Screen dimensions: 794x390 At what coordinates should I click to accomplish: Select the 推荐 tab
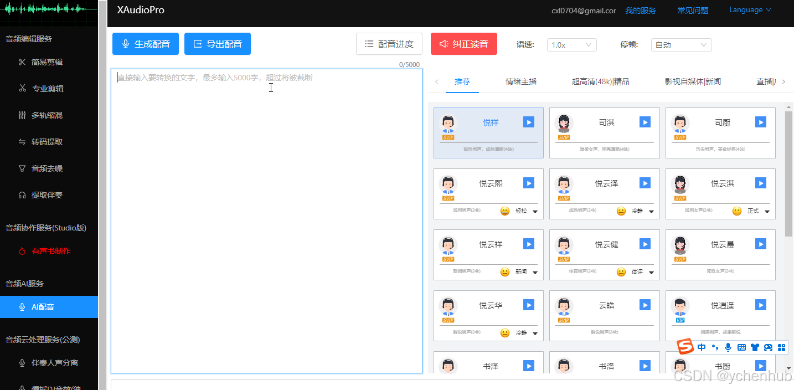(x=462, y=81)
